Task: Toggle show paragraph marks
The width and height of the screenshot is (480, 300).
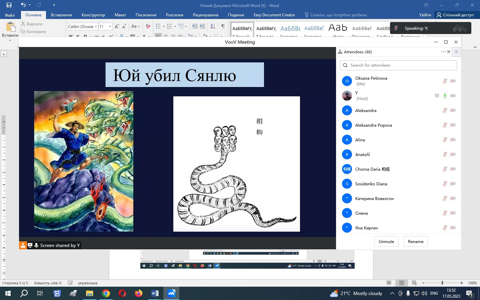Action: point(223,26)
